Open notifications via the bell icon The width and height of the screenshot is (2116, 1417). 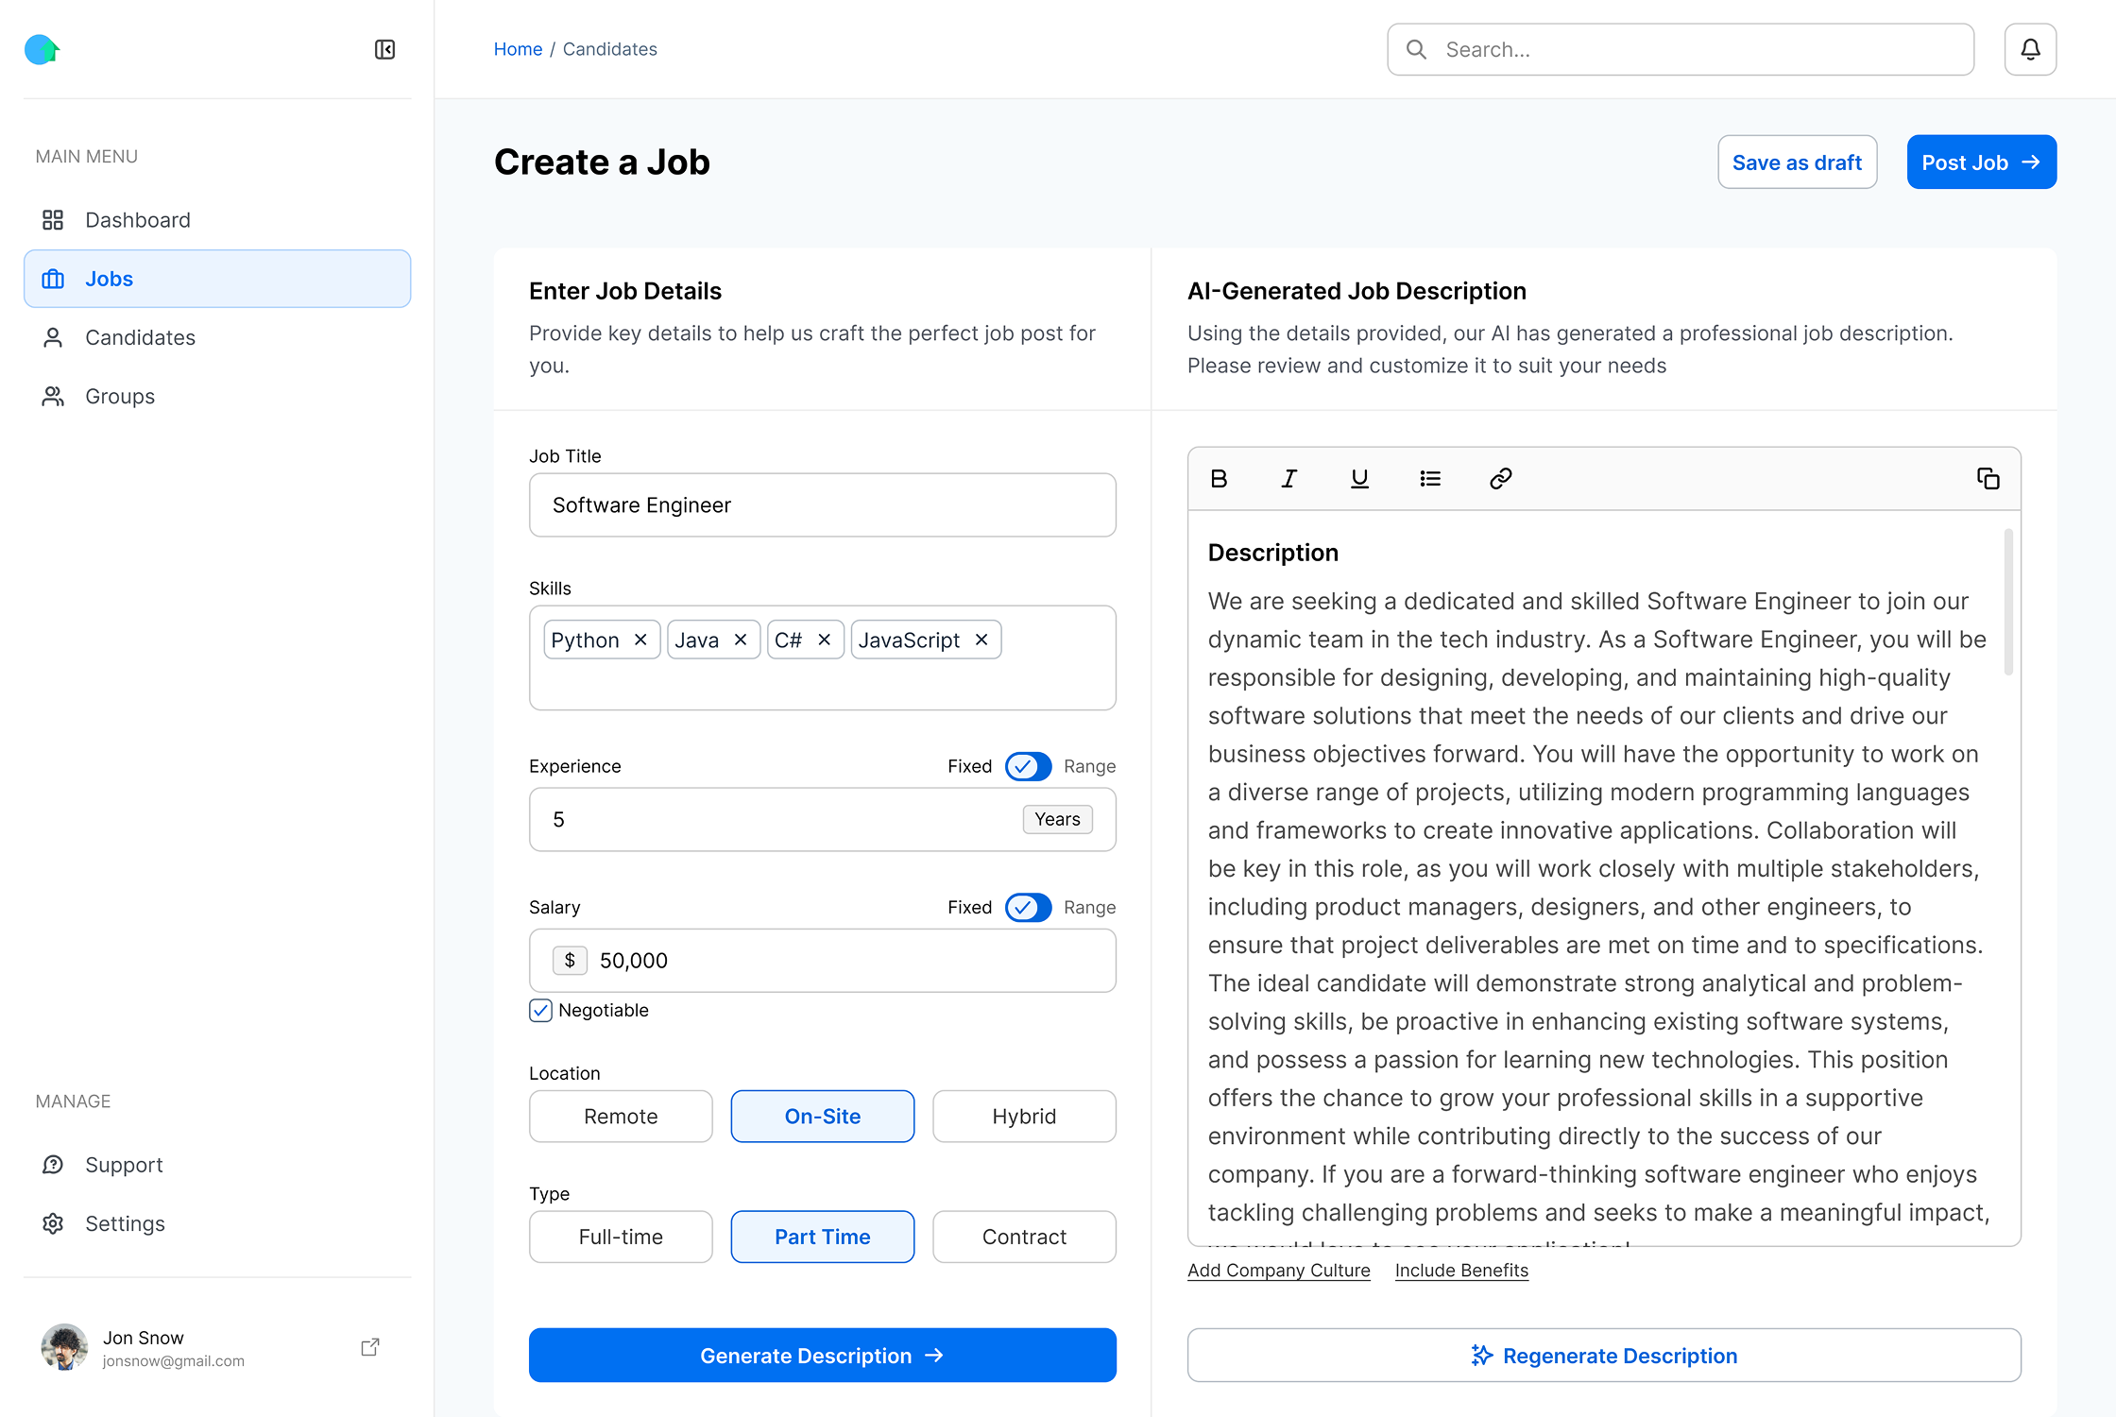point(2029,49)
